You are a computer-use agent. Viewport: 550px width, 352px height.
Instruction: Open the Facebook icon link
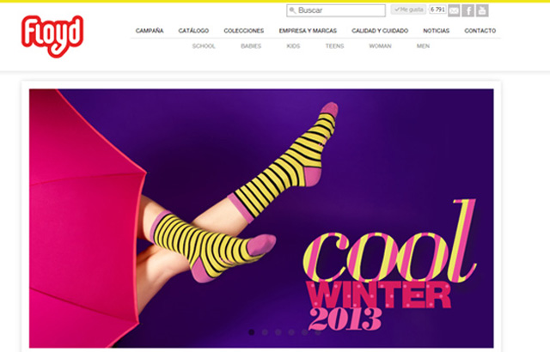(x=467, y=10)
